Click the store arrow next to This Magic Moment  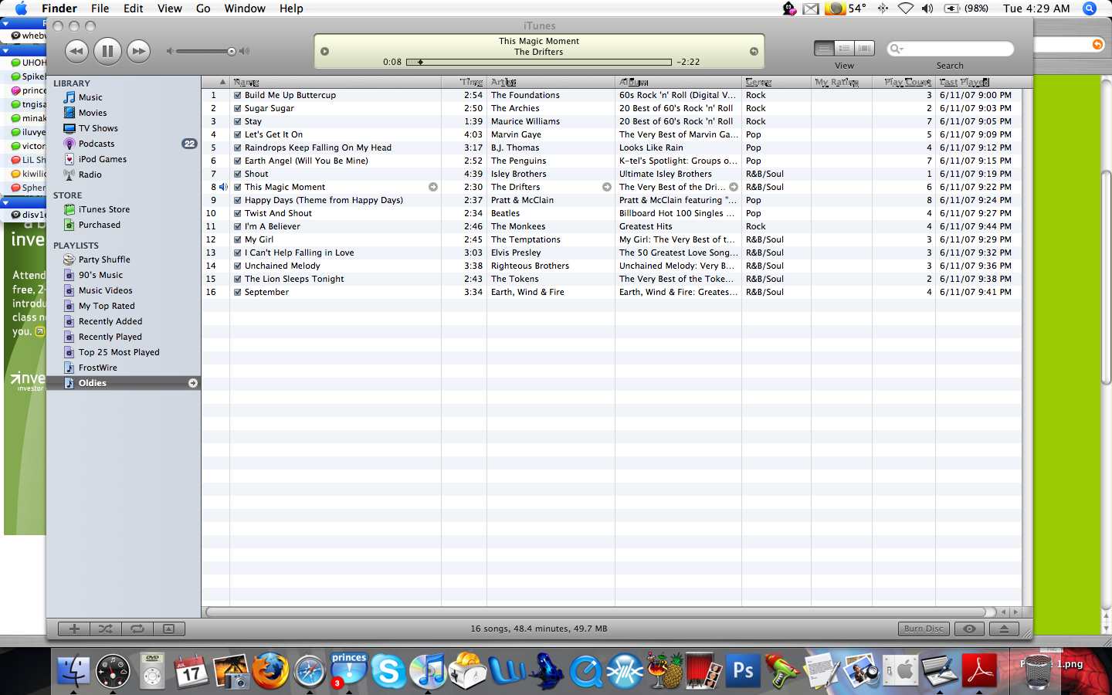click(433, 187)
